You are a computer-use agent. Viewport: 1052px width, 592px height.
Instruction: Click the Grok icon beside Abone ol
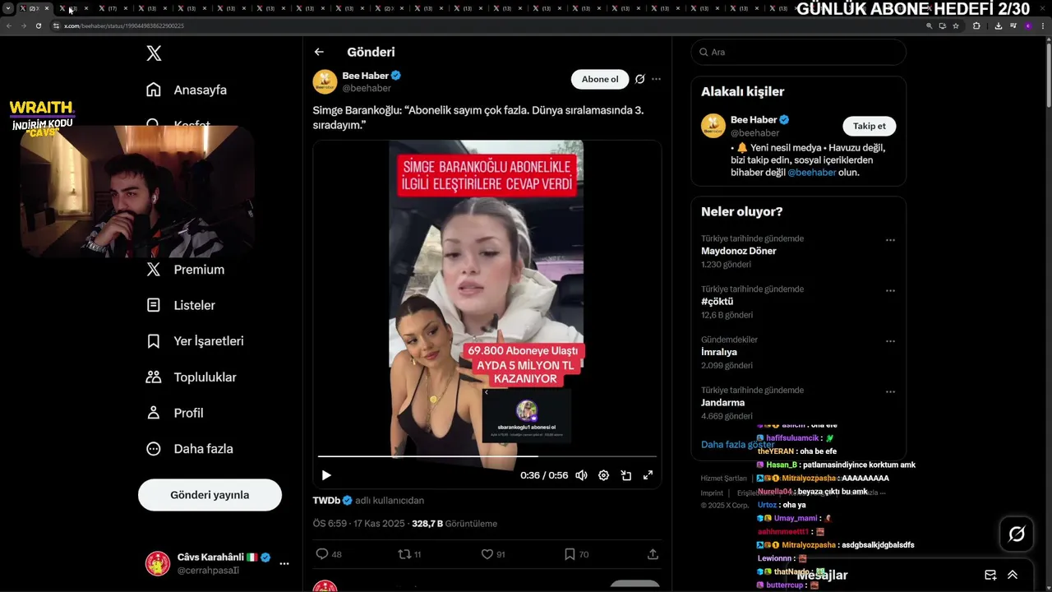(639, 79)
